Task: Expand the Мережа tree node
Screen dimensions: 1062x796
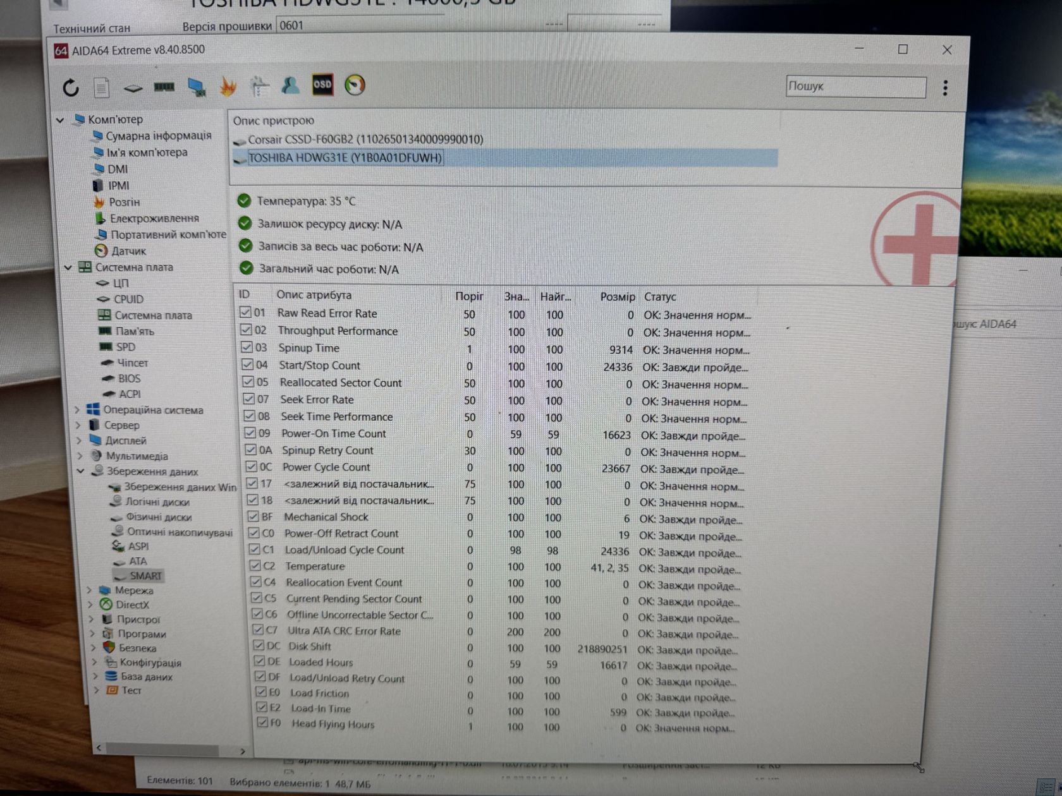Action: pyautogui.click(x=89, y=591)
